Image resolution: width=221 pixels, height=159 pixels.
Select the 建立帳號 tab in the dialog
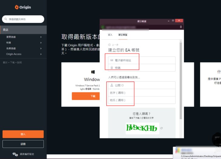pyautogui.click(x=123, y=35)
